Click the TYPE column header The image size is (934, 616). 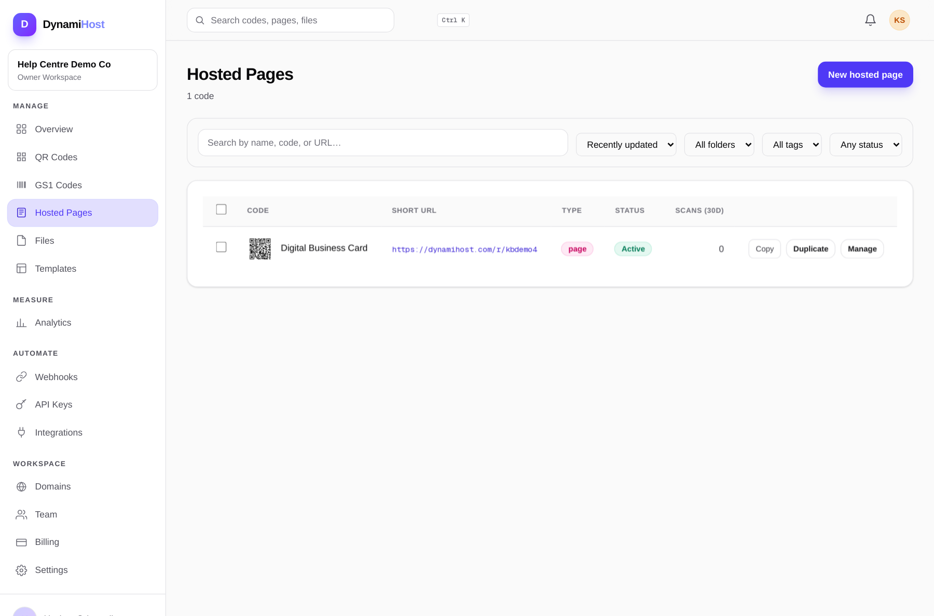[x=572, y=211]
